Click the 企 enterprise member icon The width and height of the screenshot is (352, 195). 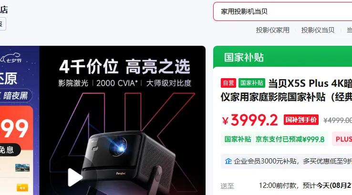click(228, 161)
